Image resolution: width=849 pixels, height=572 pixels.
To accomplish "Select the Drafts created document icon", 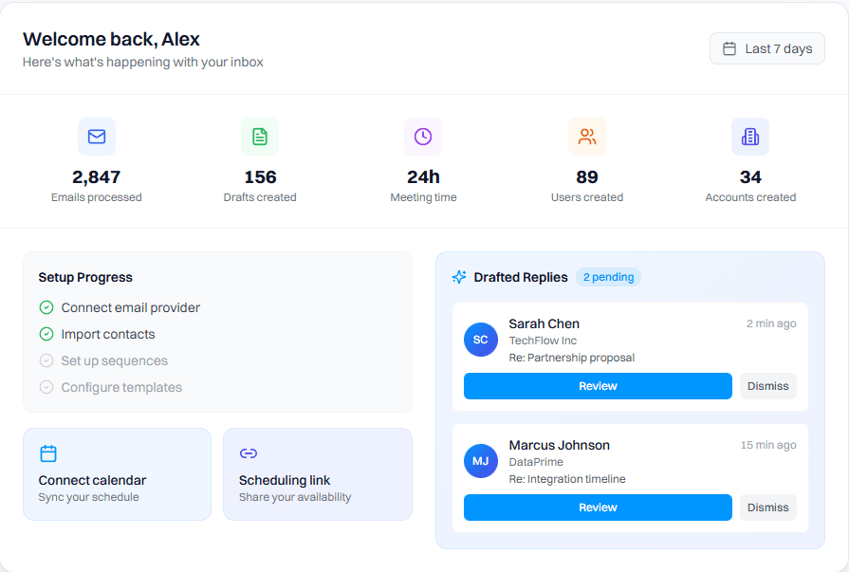I will 260,137.
